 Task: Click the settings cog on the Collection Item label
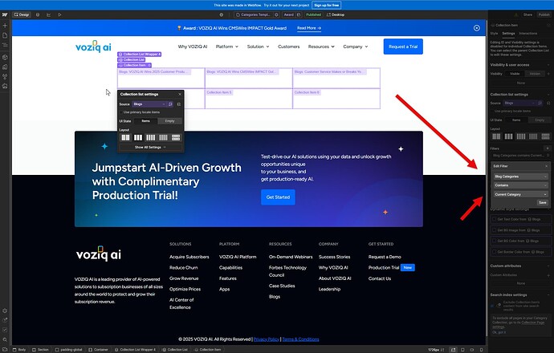pos(149,65)
